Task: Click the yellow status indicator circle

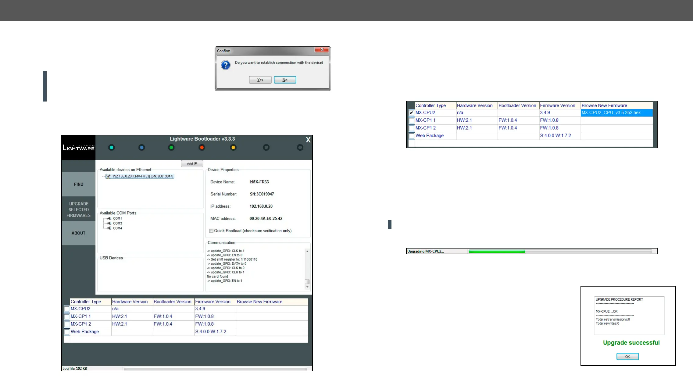Action: [233, 148]
